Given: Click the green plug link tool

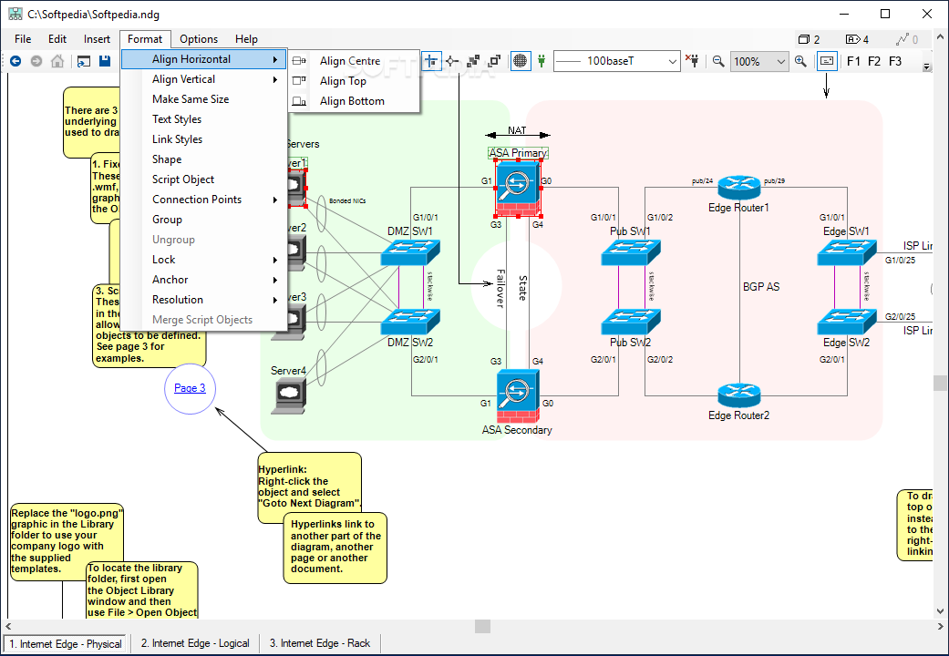Looking at the screenshot, I should [x=542, y=61].
